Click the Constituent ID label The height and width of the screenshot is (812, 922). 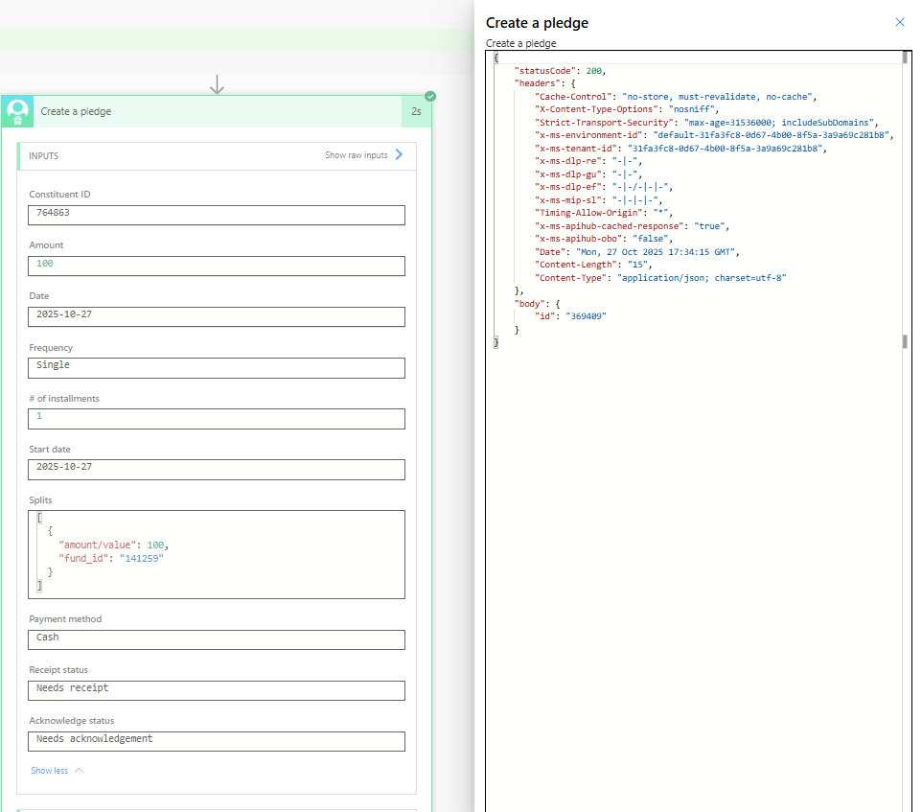(59, 194)
